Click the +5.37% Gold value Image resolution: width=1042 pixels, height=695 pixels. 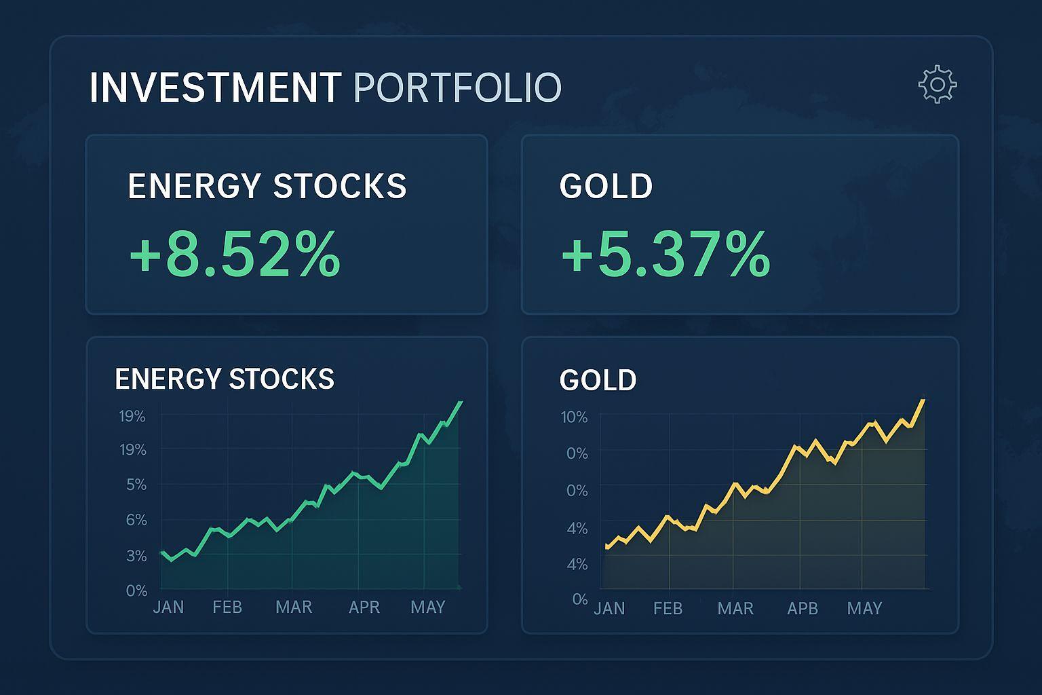pos(665,255)
